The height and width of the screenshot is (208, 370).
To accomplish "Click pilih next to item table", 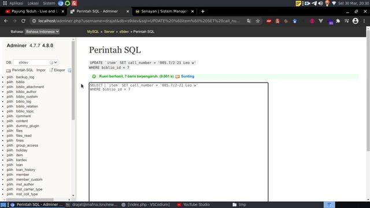I will [x=10, y=155].
